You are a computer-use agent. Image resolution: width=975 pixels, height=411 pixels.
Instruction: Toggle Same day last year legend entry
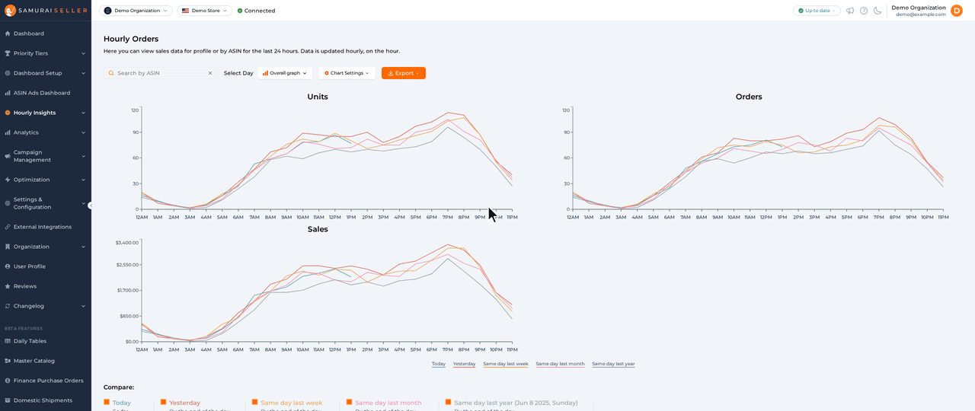tap(613, 364)
